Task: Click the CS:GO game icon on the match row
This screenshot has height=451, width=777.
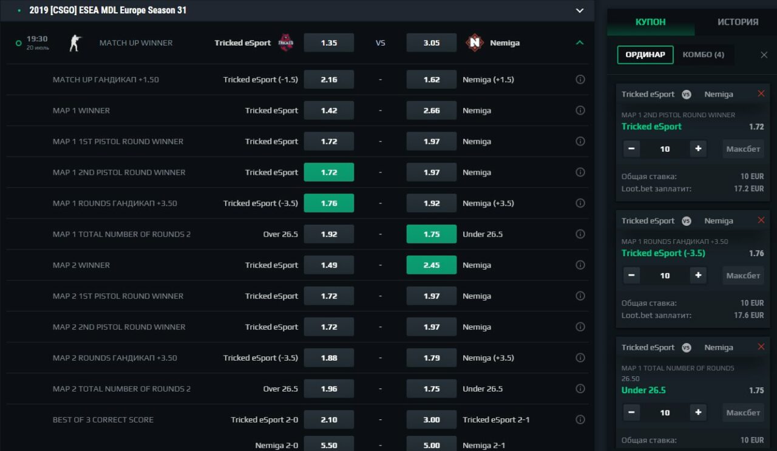Action: click(75, 42)
